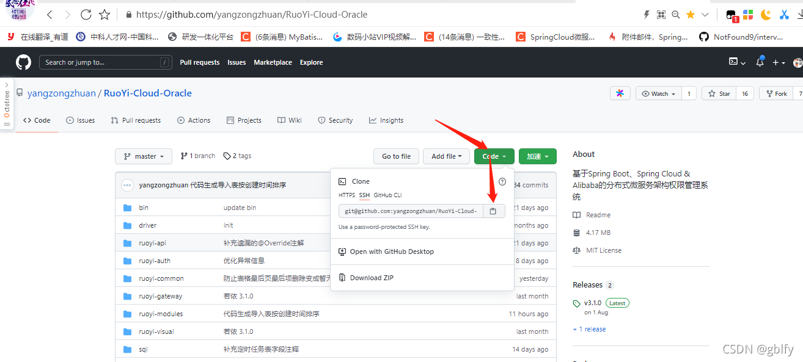Open the Security tab
803x362 pixels.
click(x=335, y=120)
